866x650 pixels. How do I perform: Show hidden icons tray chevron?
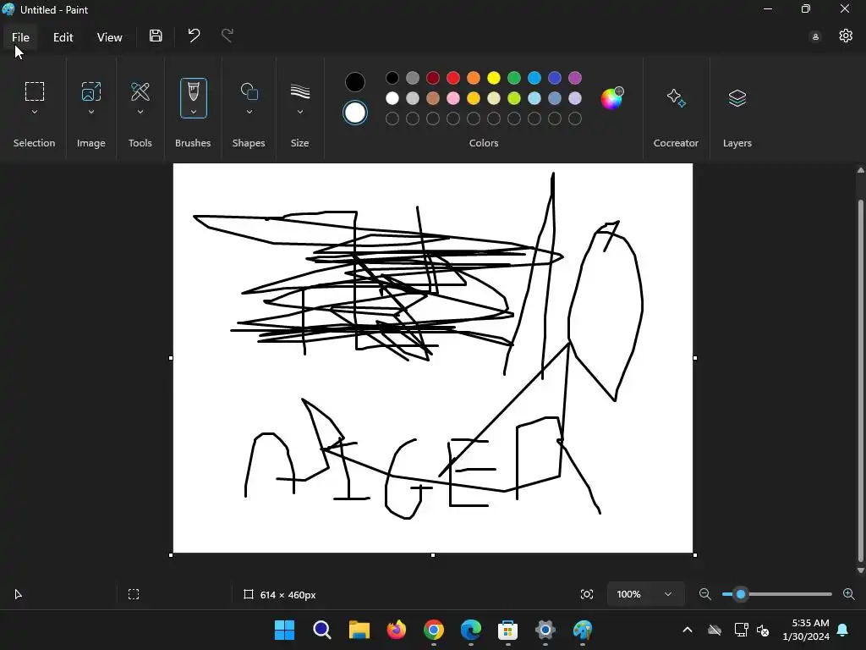point(687,630)
